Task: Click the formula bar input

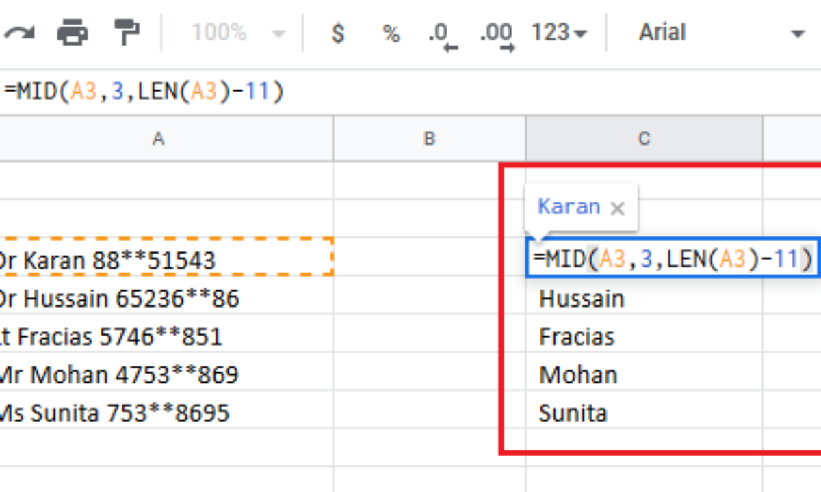Action: (x=410, y=92)
